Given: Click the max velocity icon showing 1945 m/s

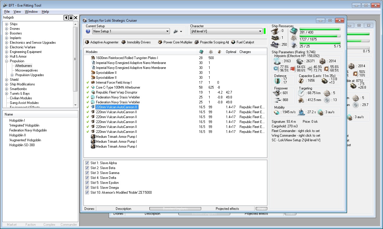Looking at the screenshot, I should [x=277, y=112].
